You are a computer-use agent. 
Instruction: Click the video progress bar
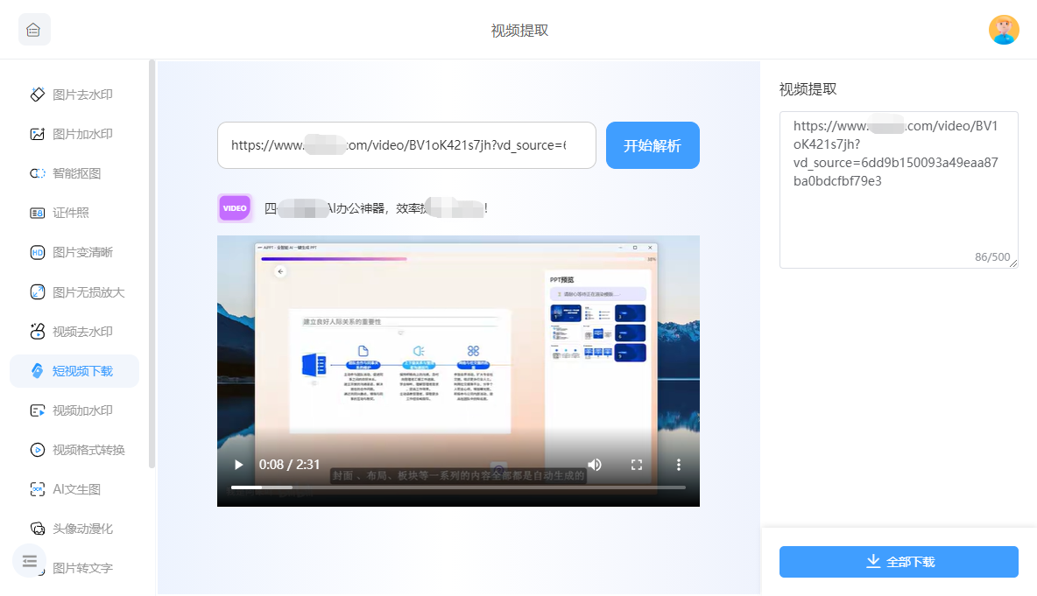click(458, 487)
